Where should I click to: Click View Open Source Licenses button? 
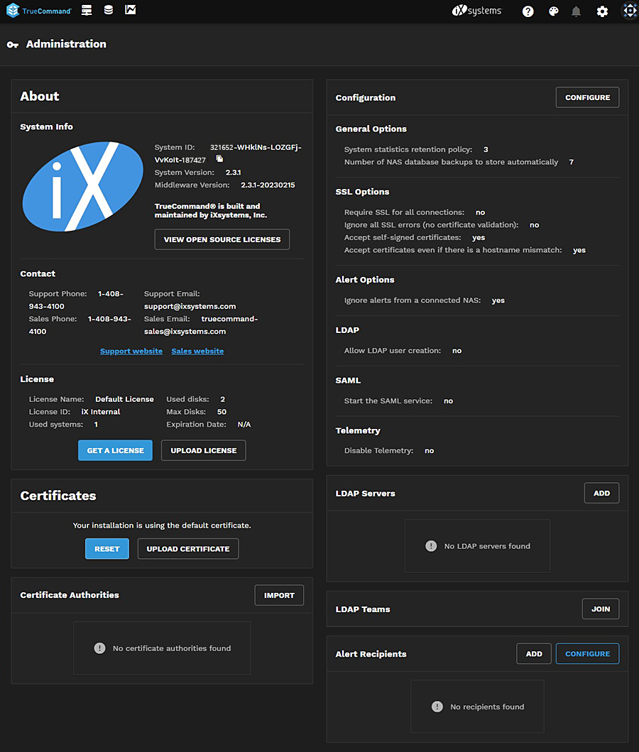[222, 239]
